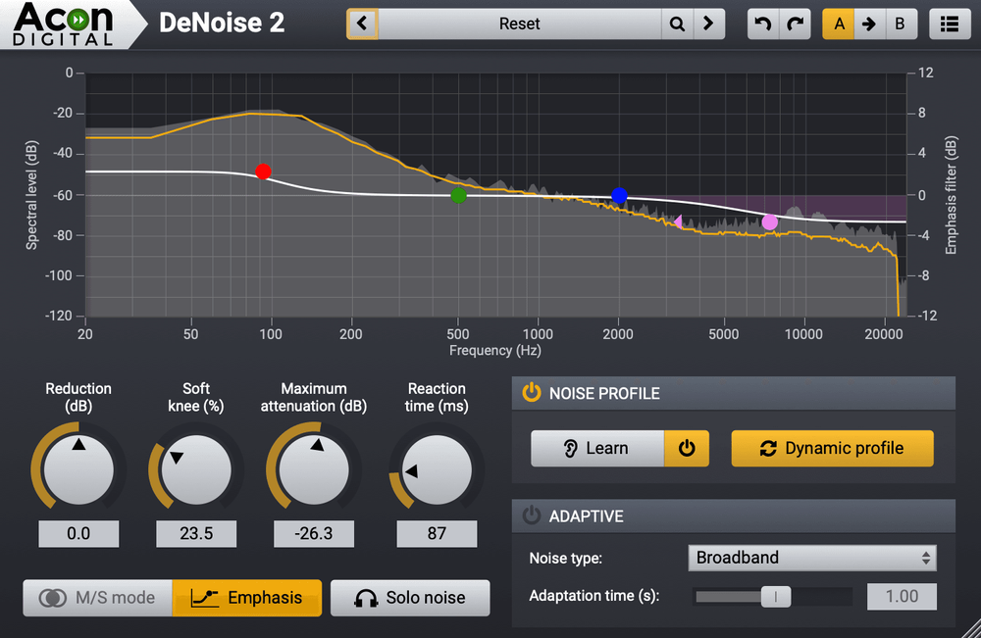The image size is (981, 638).
Task: Power off the Noise Profile section
Action: [531, 393]
